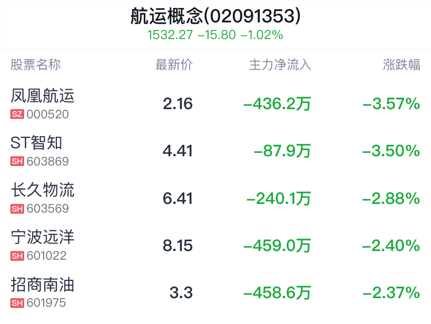Open the 凤凰航运 stock row
The image size is (431, 324).
(x=215, y=103)
